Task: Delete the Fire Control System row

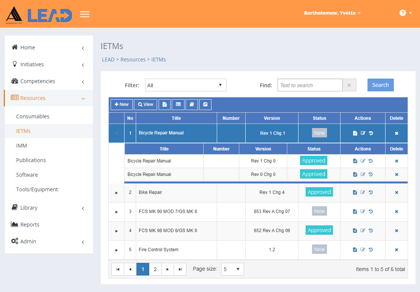Action: point(396,250)
